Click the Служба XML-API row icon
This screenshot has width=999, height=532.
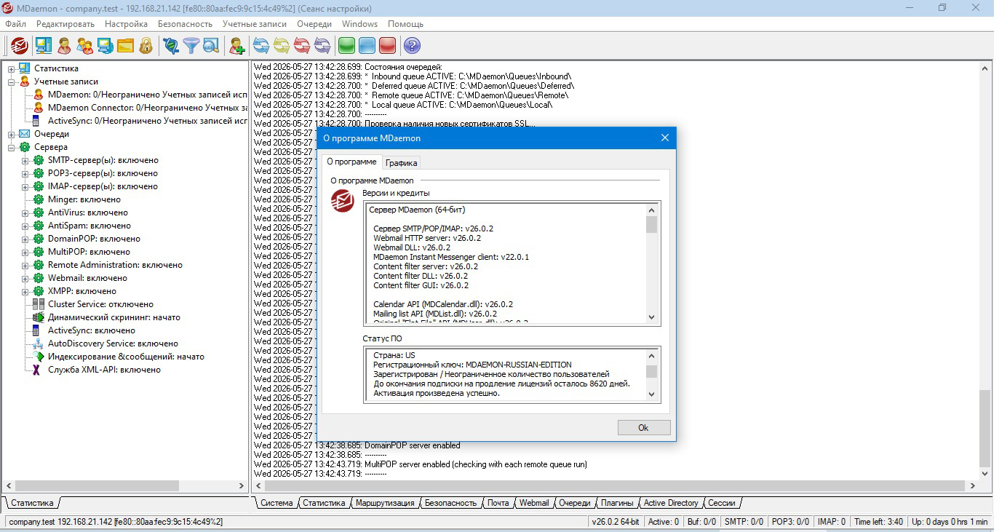point(38,370)
